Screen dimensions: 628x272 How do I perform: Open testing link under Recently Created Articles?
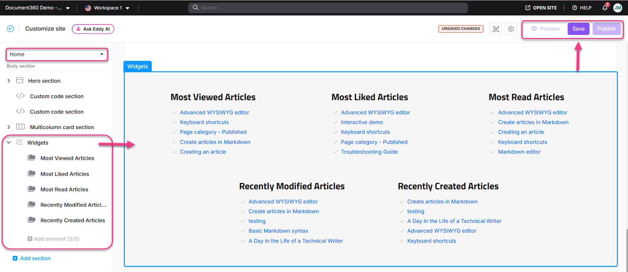(416, 211)
